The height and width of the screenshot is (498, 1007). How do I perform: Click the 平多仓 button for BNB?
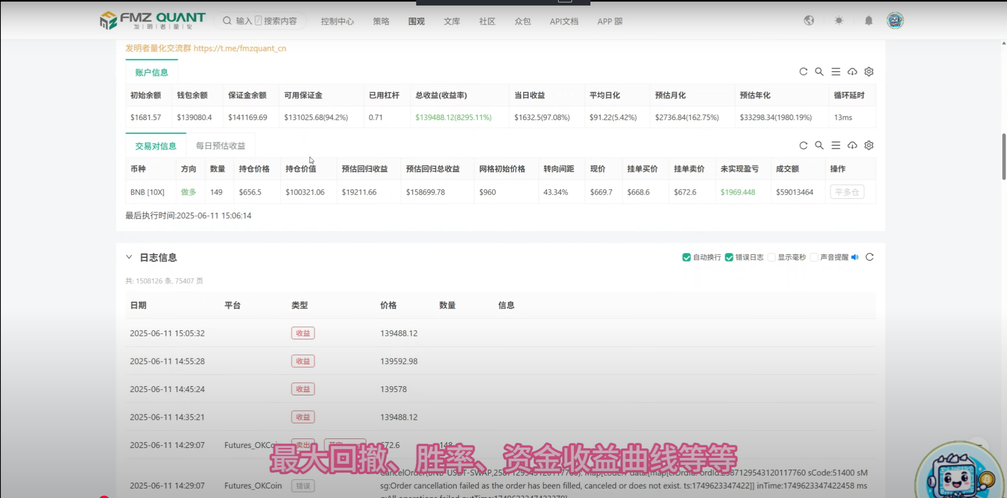tap(847, 192)
